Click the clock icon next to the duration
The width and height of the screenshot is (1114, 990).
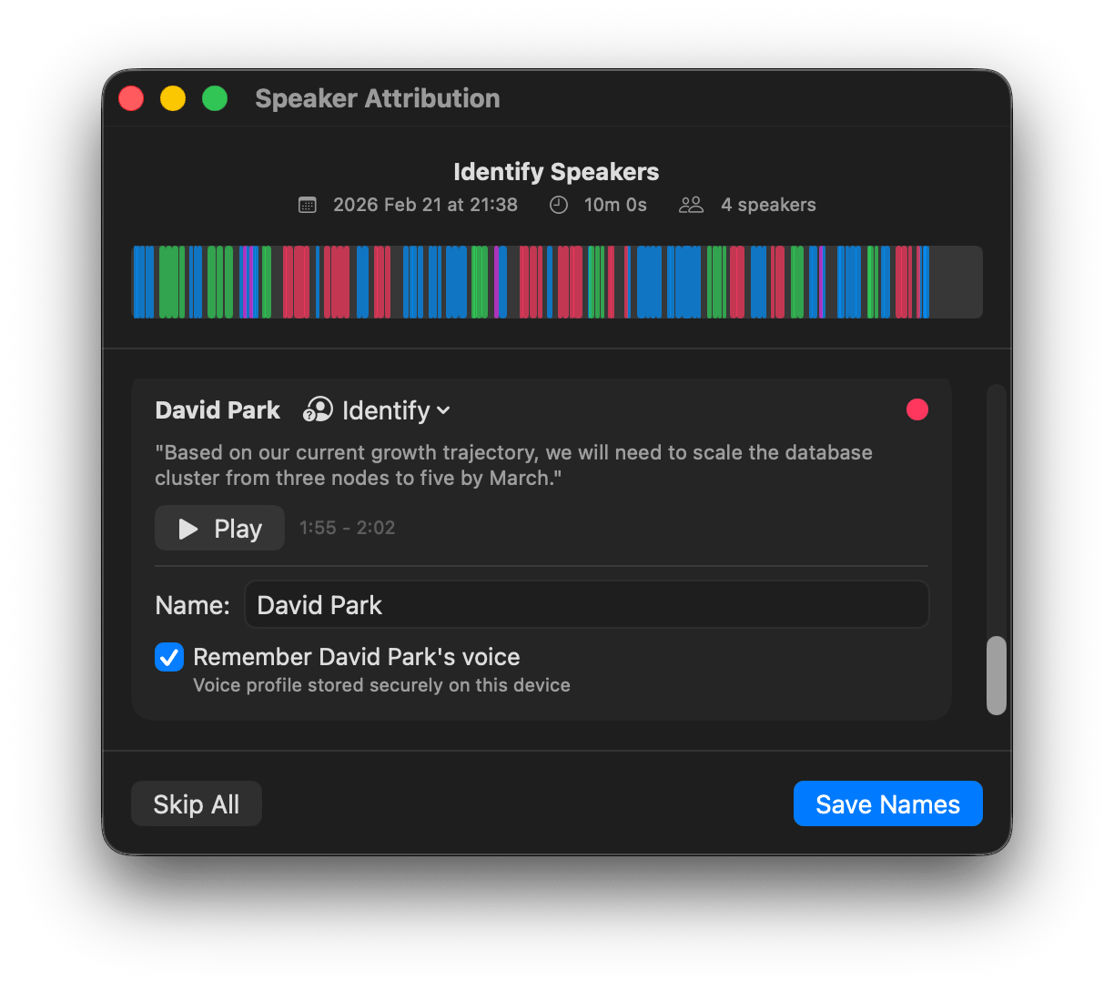[558, 204]
